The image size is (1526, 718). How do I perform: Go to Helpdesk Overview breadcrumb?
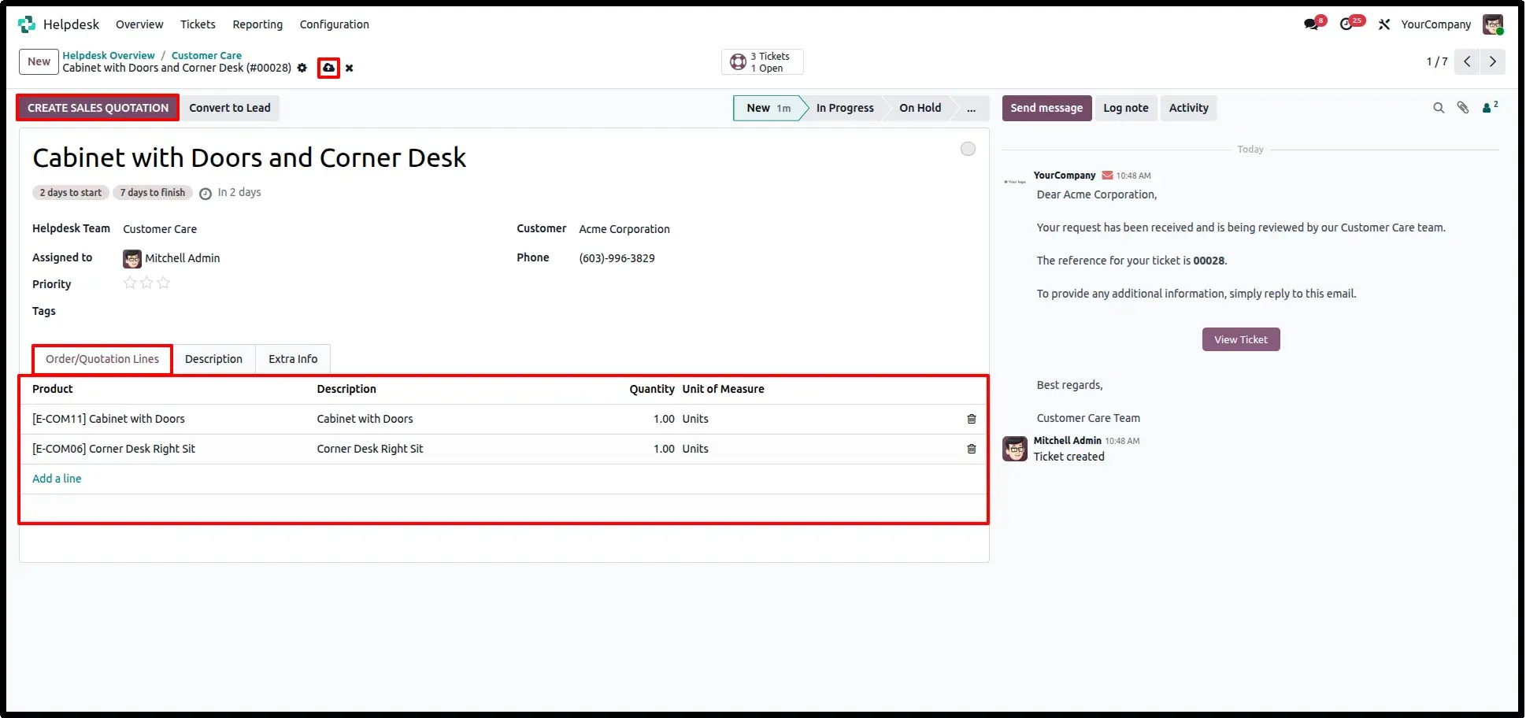(x=109, y=55)
